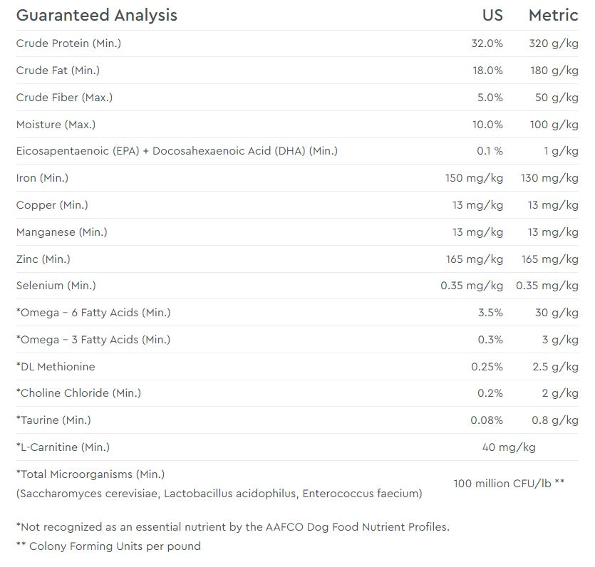Select the Selenium (Min.) row label
Image resolution: width=595 pixels, height=567 pixels.
point(56,286)
